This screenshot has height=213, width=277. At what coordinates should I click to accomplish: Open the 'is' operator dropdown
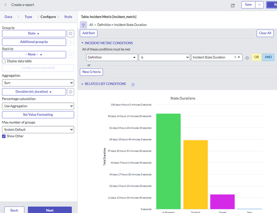coord(164,58)
